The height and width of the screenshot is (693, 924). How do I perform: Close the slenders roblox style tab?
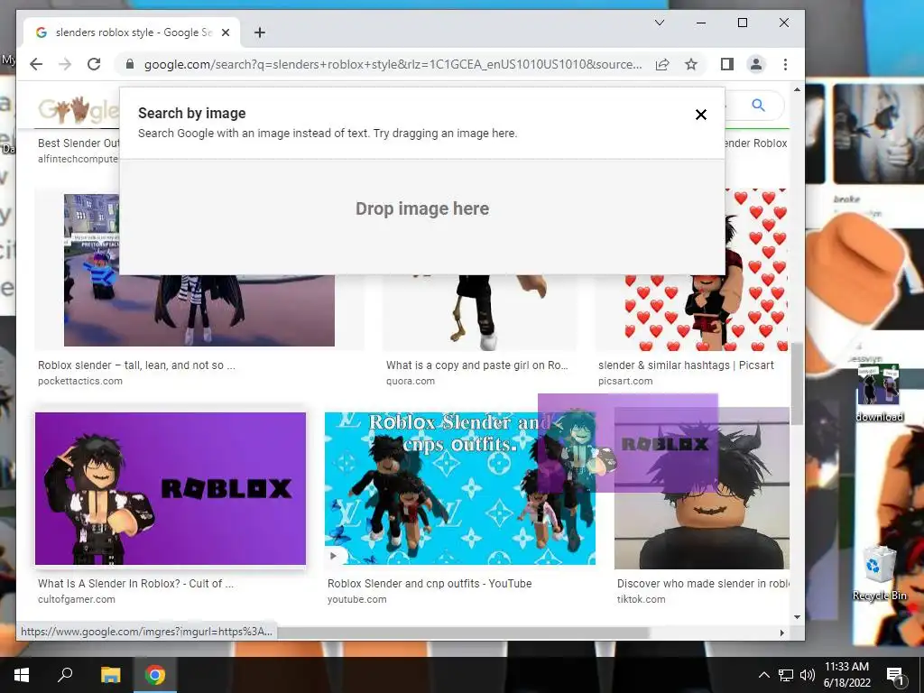click(x=225, y=32)
